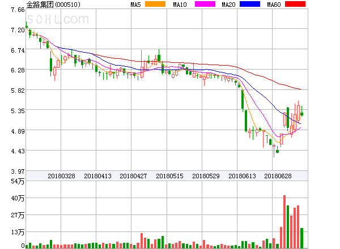Select the MA10 legend label
Screen dimensions: 340x249
[180, 5]
